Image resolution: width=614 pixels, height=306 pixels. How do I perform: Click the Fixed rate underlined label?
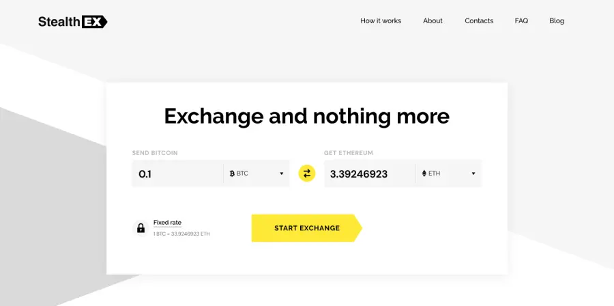[x=167, y=223]
